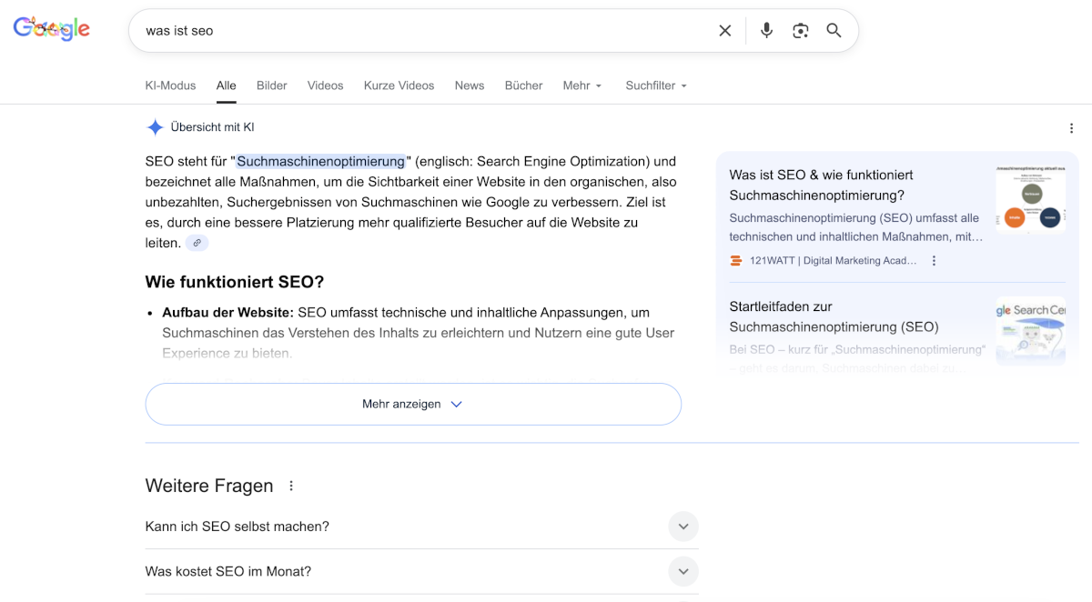Image resolution: width=1092 pixels, height=602 pixels.
Task: Open the three-dot menu beside Weitere Fragen
Action: click(290, 485)
